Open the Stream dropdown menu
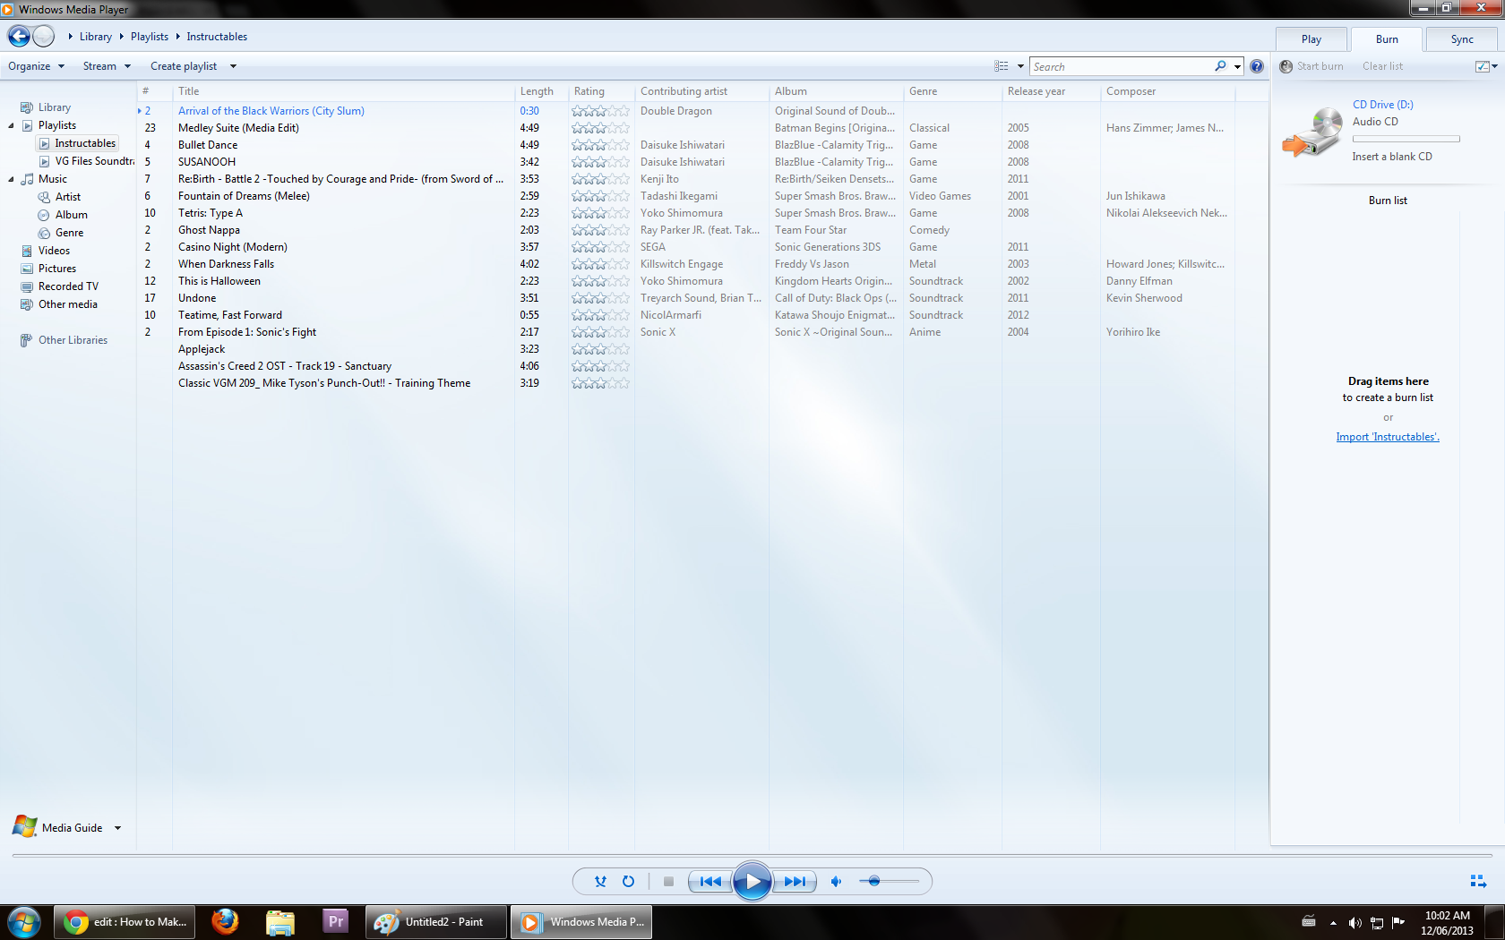This screenshot has height=940, width=1505. [107, 66]
